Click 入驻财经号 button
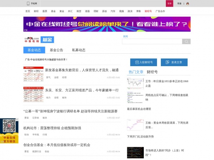Image resolution: width=214 pixels, height=160 pixels. click(x=144, y=62)
